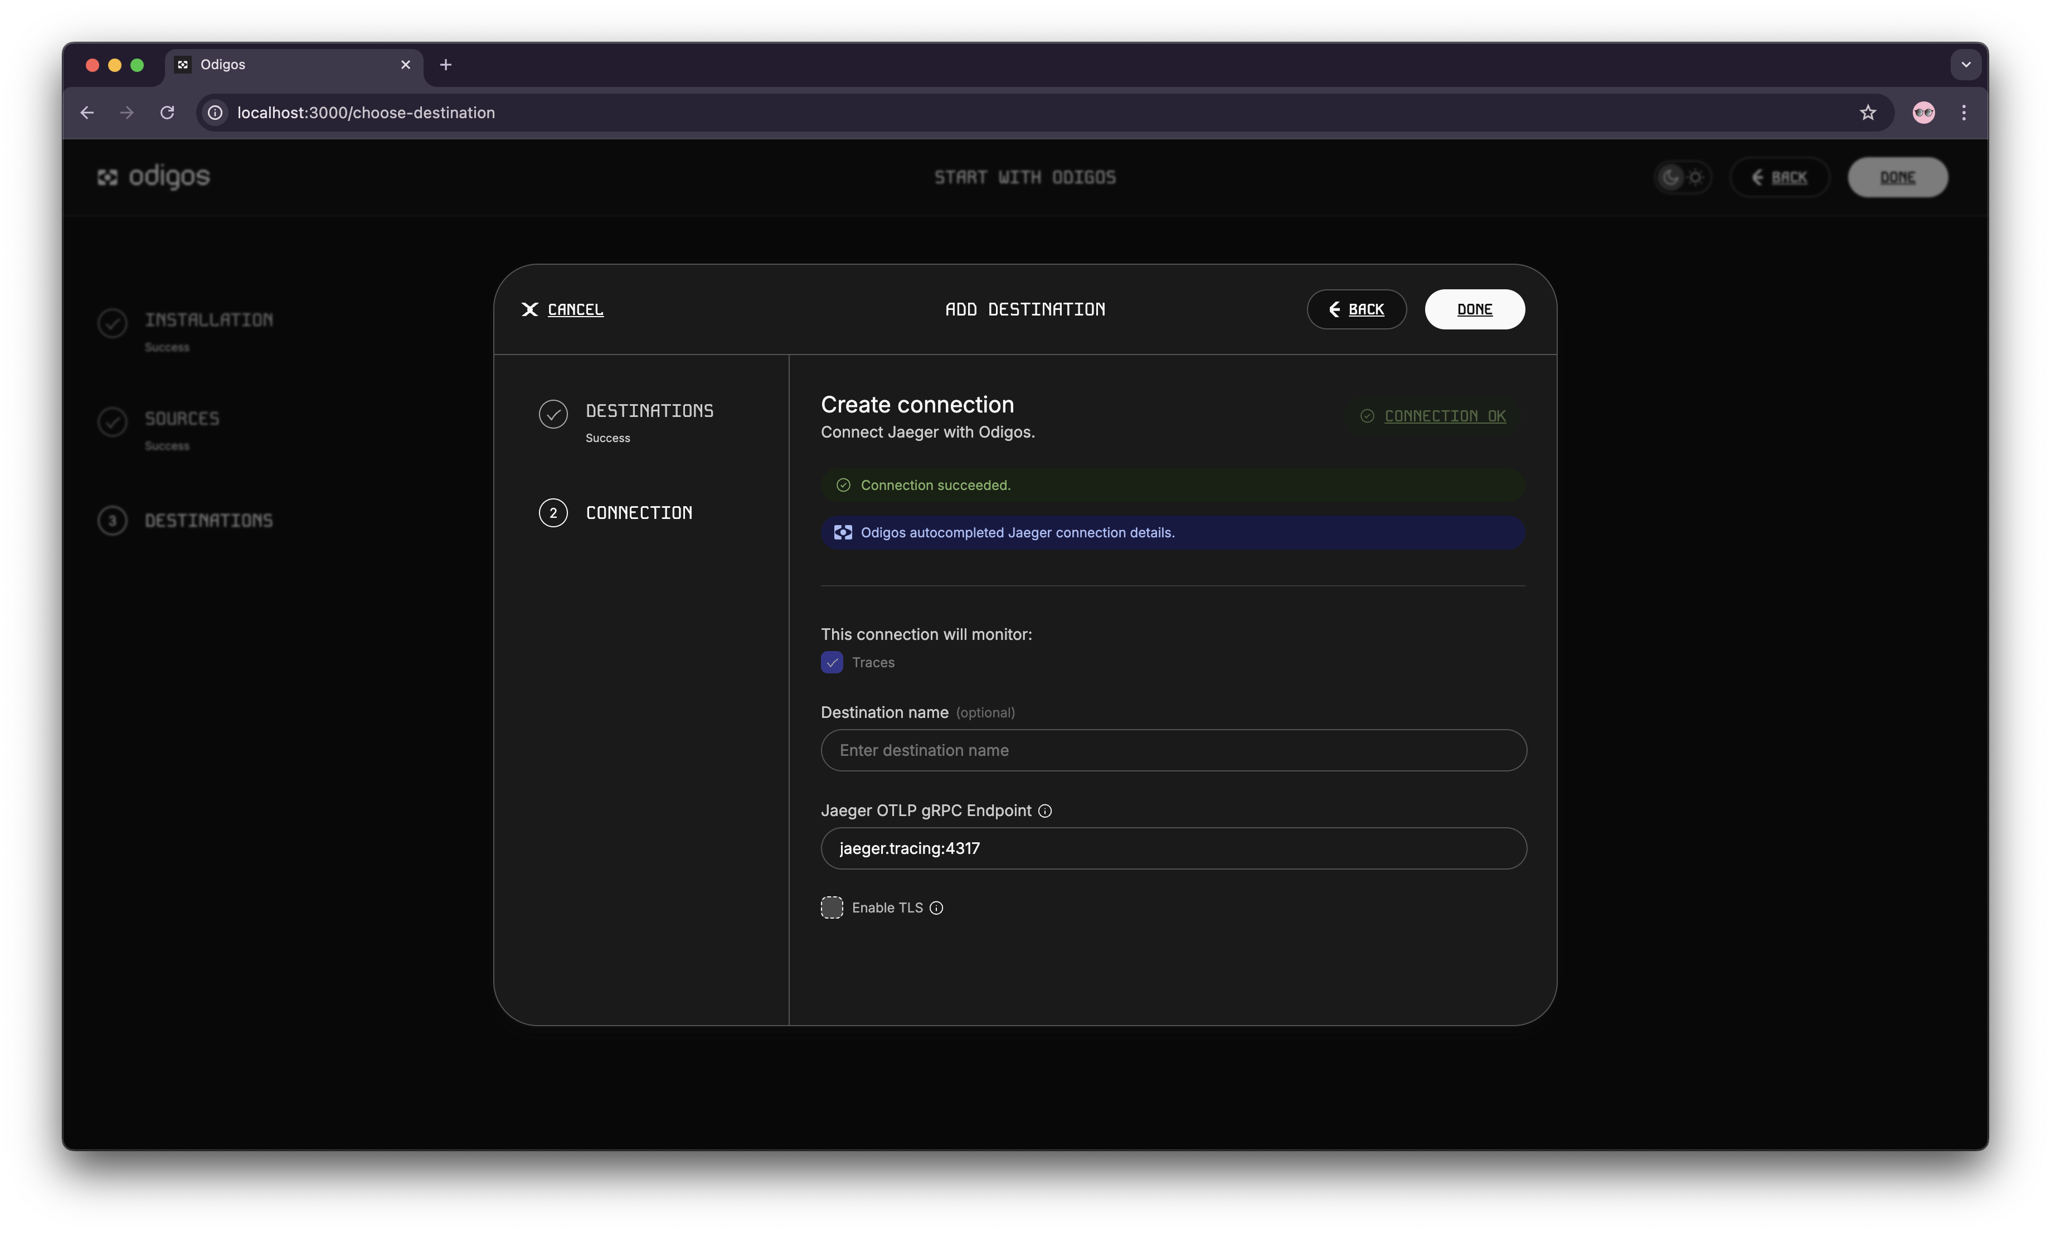The width and height of the screenshot is (2051, 1233).
Task: Click 'Connect Jaeger with Odigos.' text
Action: (x=927, y=432)
